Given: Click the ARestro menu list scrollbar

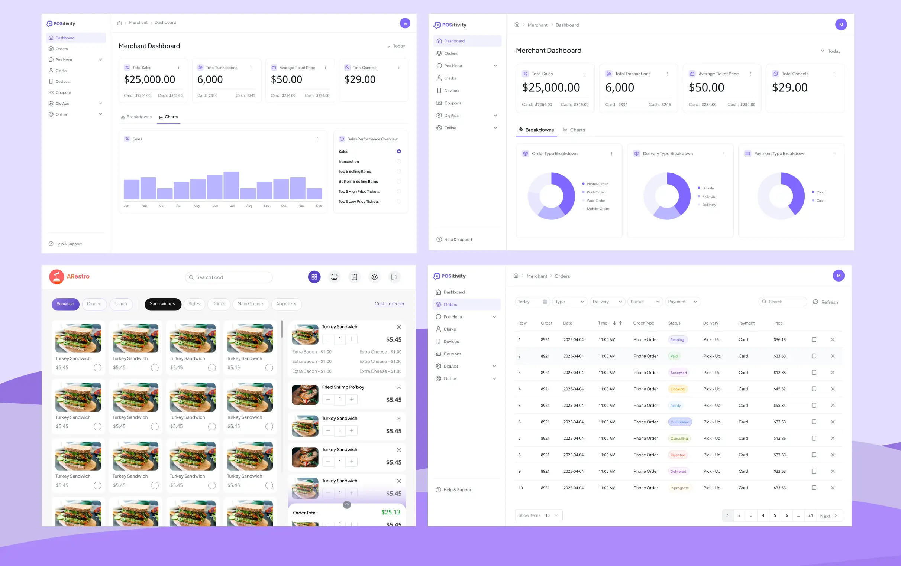Looking at the screenshot, I should (x=282, y=329).
